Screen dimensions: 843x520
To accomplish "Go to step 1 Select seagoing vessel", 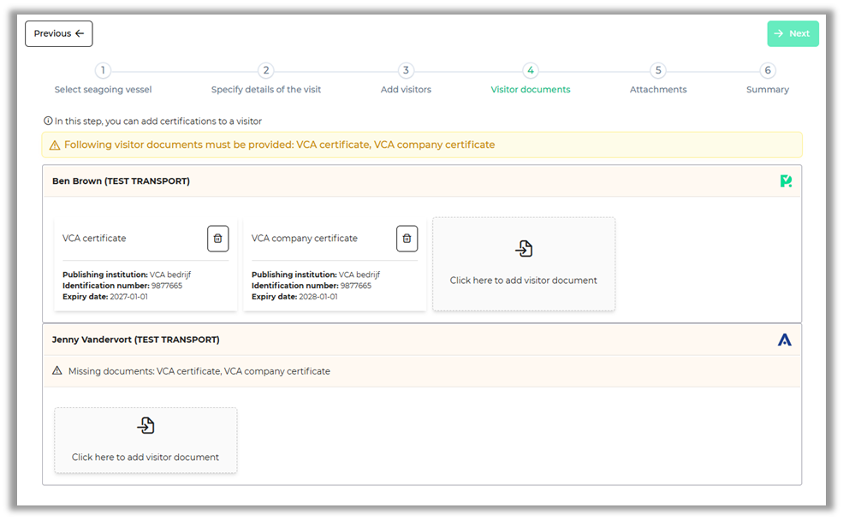I will pos(103,71).
